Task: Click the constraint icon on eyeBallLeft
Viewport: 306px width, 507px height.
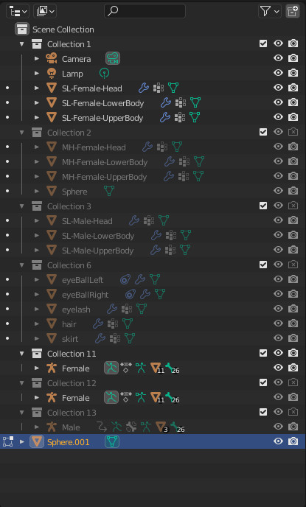Action: click(x=125, y=279)
